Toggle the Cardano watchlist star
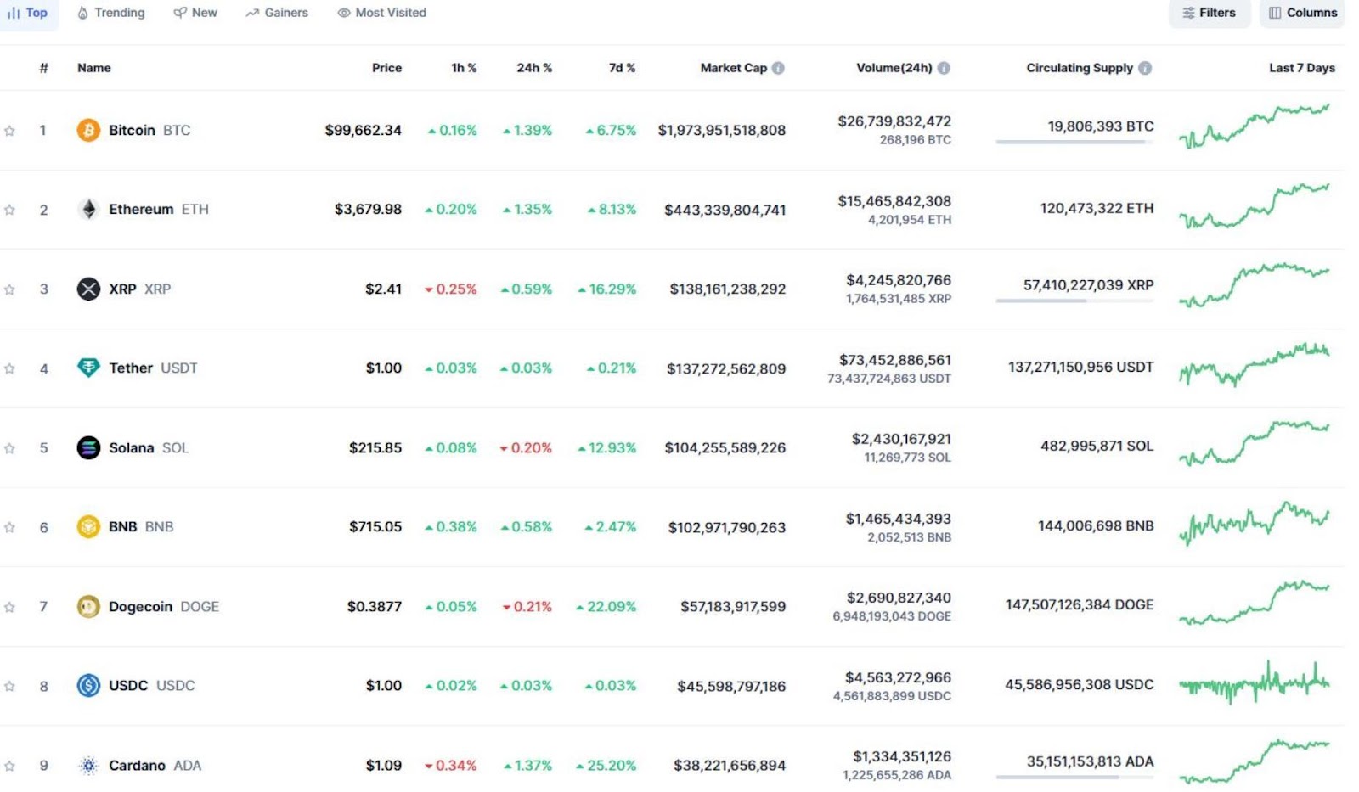The width and height of the screenshot is (1359, 792). click(x=9, y=766)
